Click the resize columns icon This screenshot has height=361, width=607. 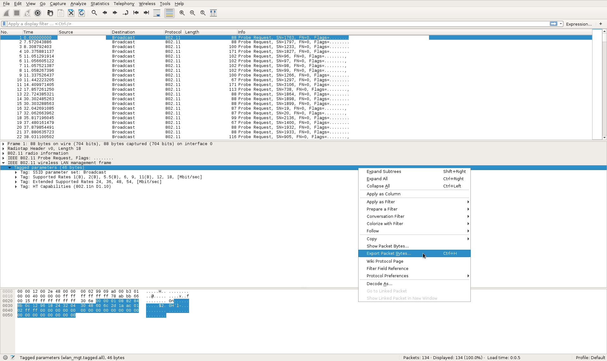(x=213, y=13)
